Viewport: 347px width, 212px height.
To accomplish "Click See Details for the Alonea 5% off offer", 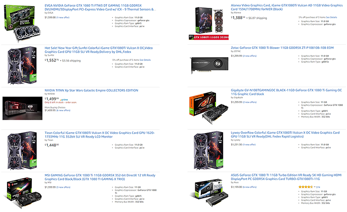I will [332, 17].
